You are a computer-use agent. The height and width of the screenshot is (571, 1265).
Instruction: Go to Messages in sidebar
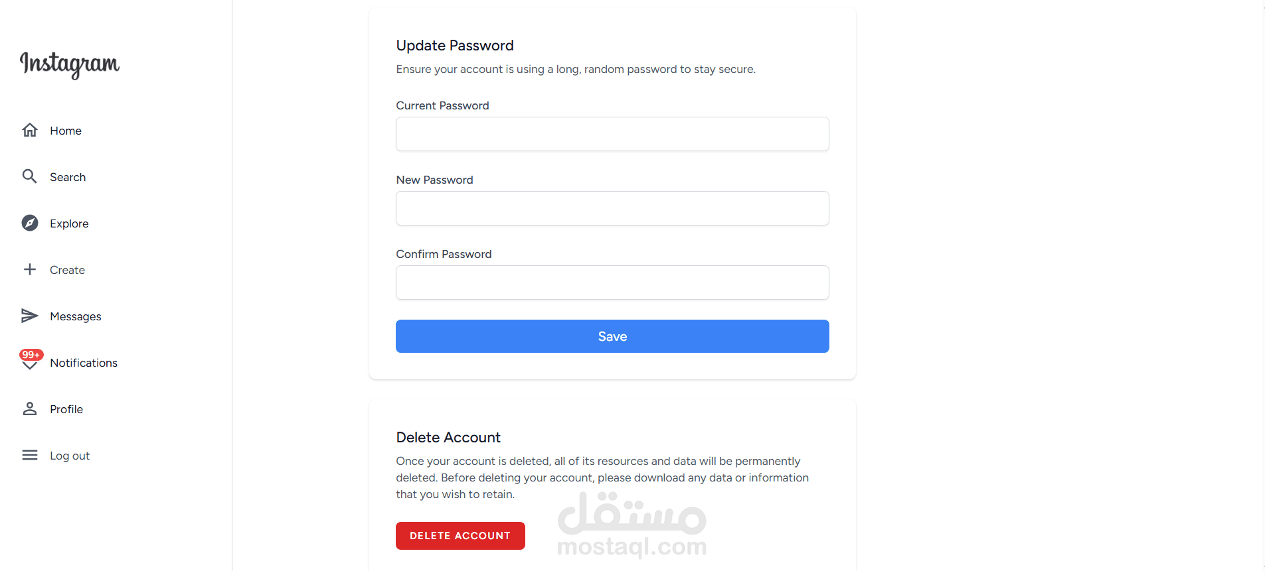click(x=76, y=316)
